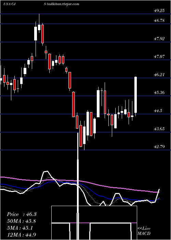Screen dimensions: 171x240
Task: Click the 42.79 price level label
Action: point(159,147)
